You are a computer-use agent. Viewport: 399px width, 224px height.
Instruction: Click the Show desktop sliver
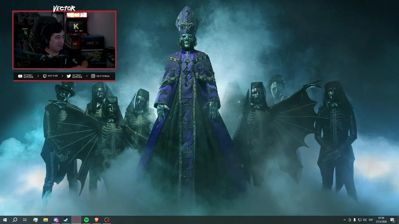[398, 220]
